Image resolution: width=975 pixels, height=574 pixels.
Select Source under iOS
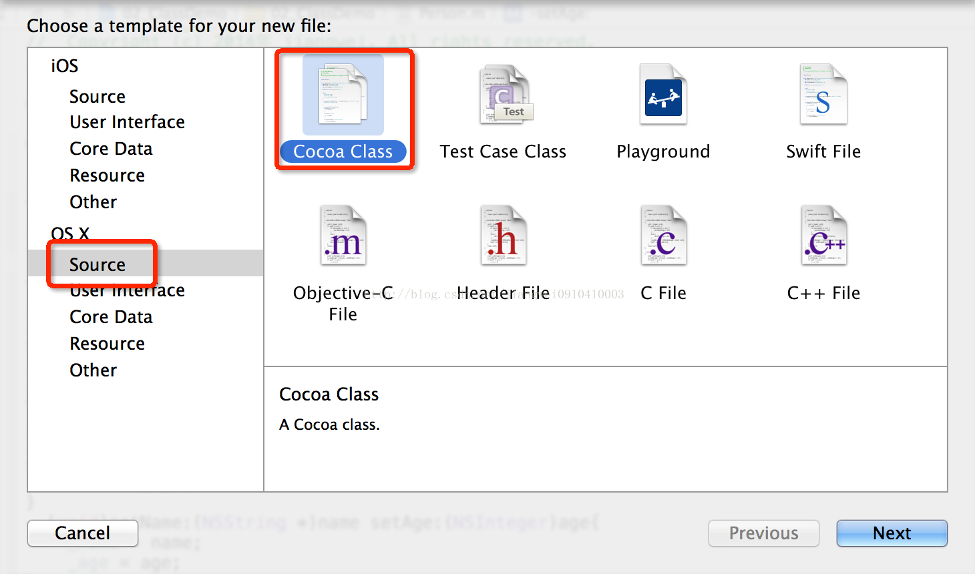click(97, 97)
